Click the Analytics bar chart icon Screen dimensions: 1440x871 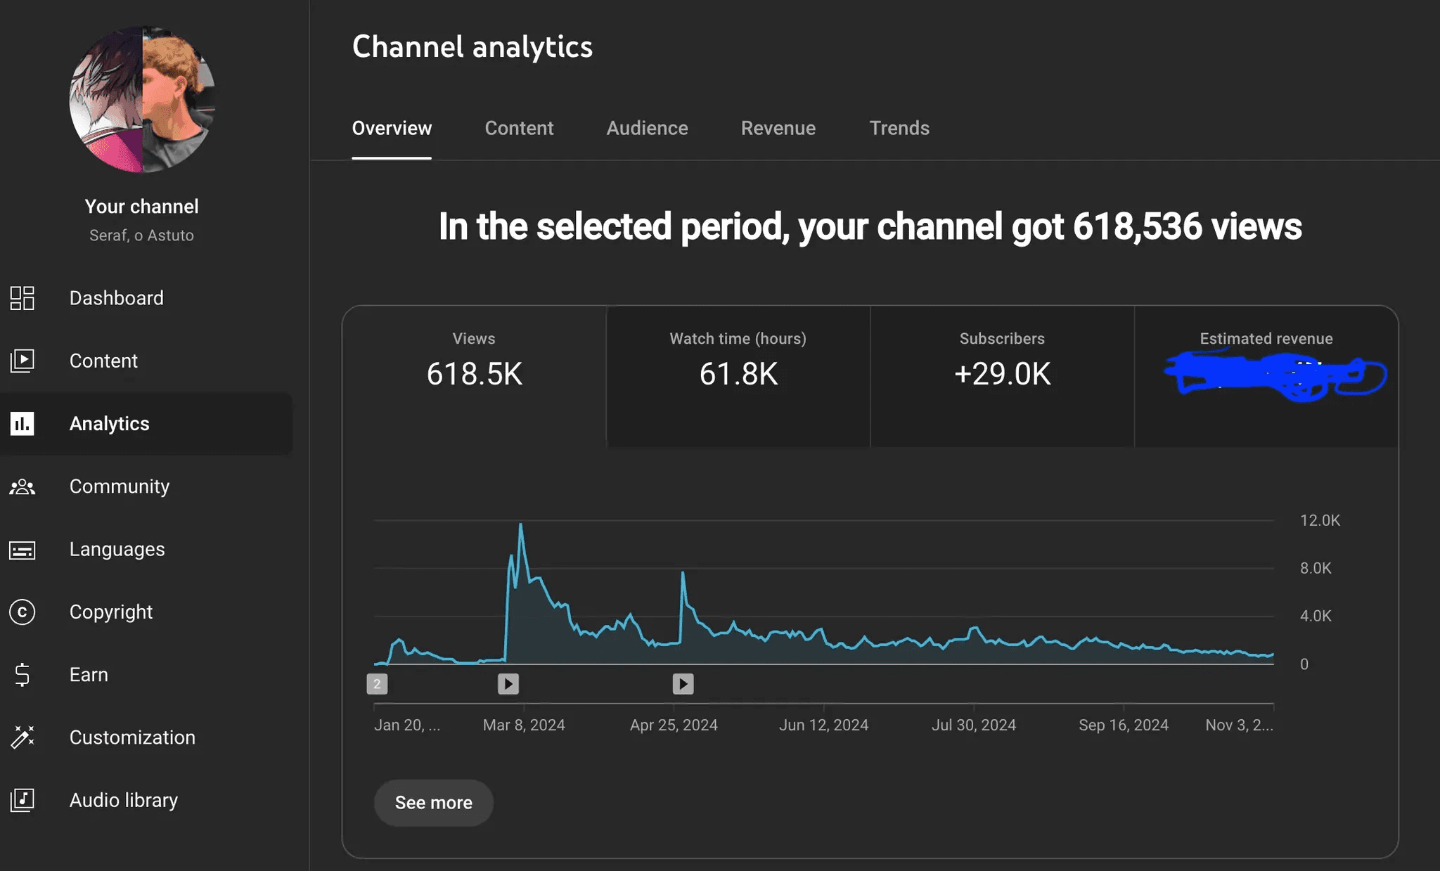22,423
